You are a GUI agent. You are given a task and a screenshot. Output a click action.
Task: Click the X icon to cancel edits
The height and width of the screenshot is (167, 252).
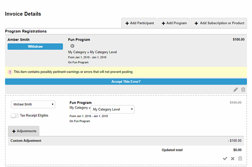[x=233, y=158]
